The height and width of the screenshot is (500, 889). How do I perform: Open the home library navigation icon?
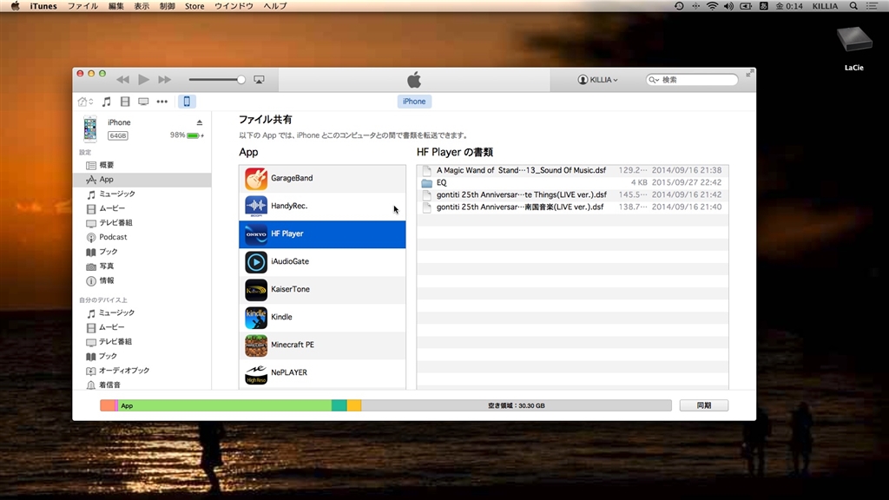pyautogui.click(x=85, y=102)
